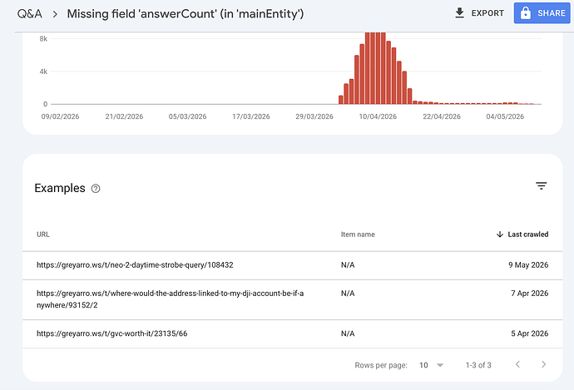Click the Missing field 'answerCount' page title
This screenshot has width=574, height=390.
pos(186,14)
